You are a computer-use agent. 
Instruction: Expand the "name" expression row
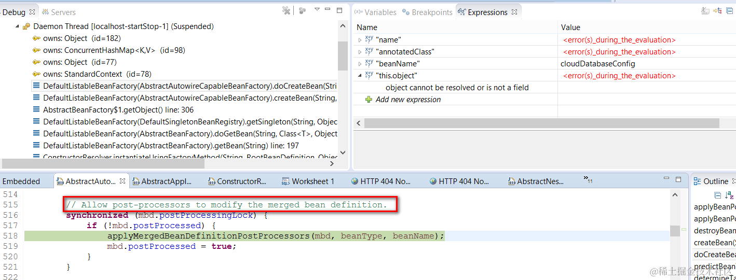tap(359, 40)
